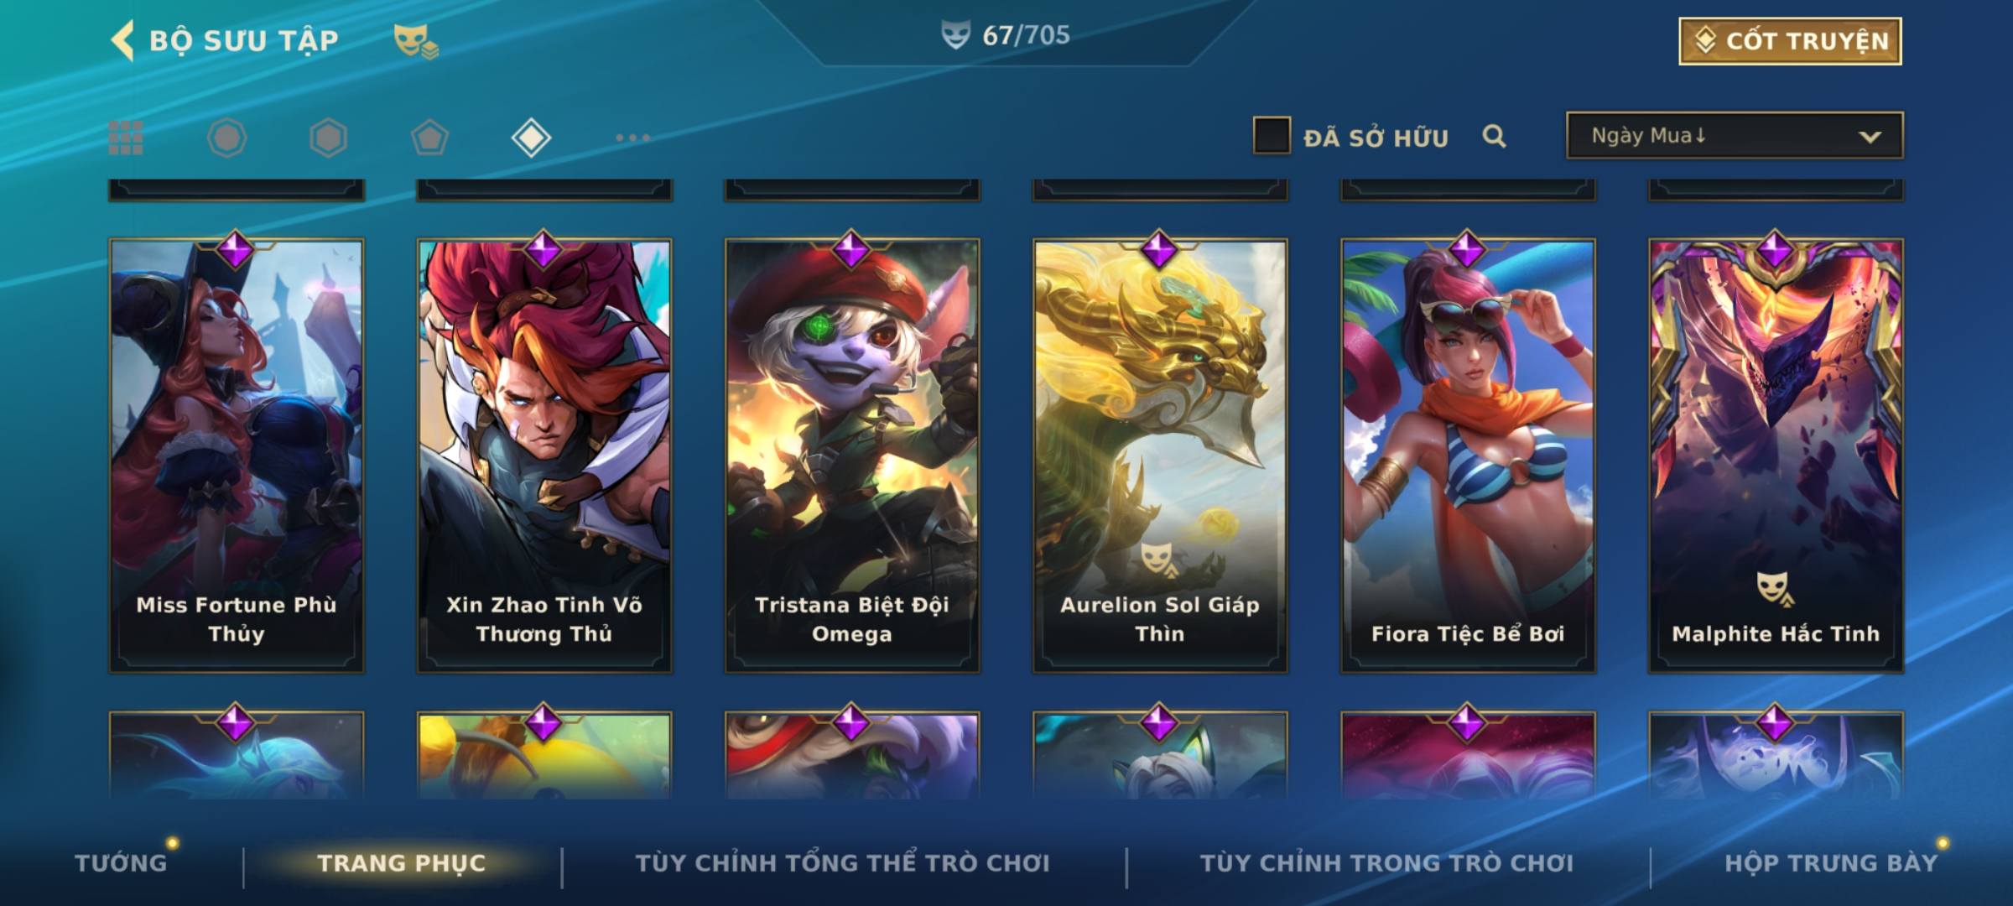Switch to the Tướng tab
2013x906 pixels.
pos(121,862)
